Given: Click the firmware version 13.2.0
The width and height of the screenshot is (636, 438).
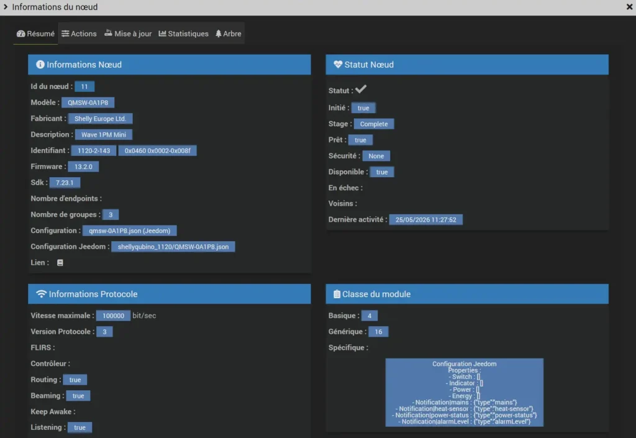Looking at the screenshot, I should tap(83, 167).
